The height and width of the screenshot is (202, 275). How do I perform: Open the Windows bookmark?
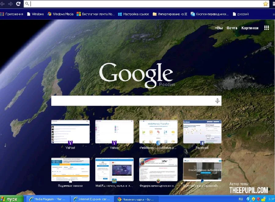click(x=35, y=14)
